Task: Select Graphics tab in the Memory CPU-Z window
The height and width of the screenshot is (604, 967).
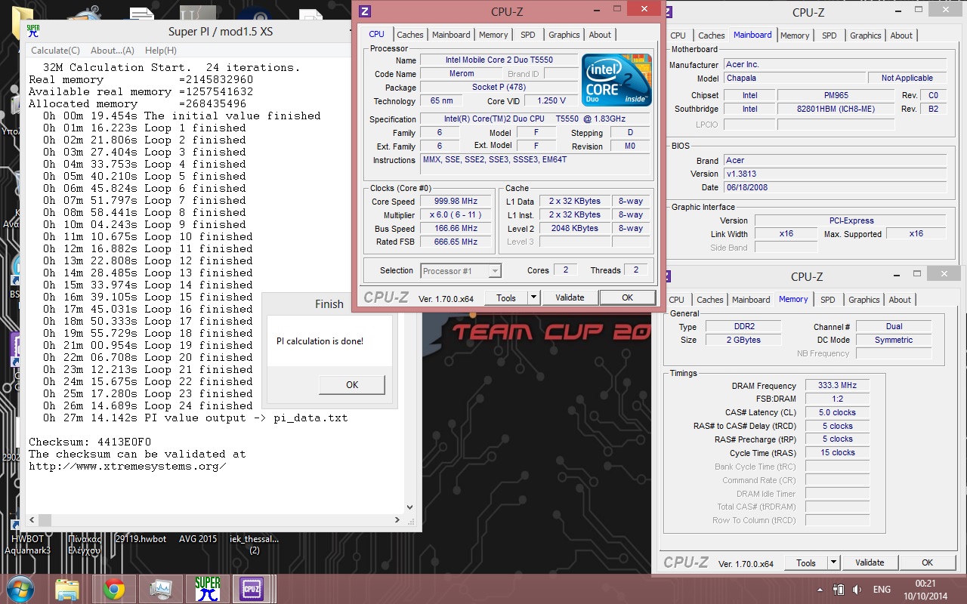Action: 864,300
